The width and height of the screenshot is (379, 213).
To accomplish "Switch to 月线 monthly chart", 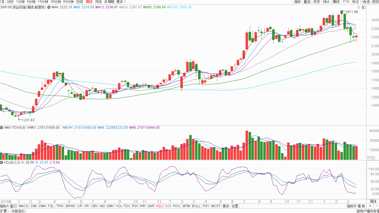I will [98, 2].
